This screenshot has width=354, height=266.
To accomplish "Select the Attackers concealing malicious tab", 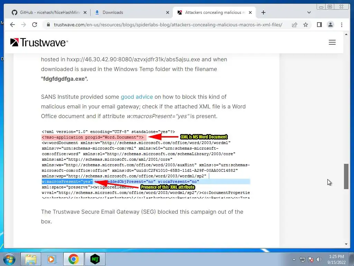I will click(x=214, y=12).
